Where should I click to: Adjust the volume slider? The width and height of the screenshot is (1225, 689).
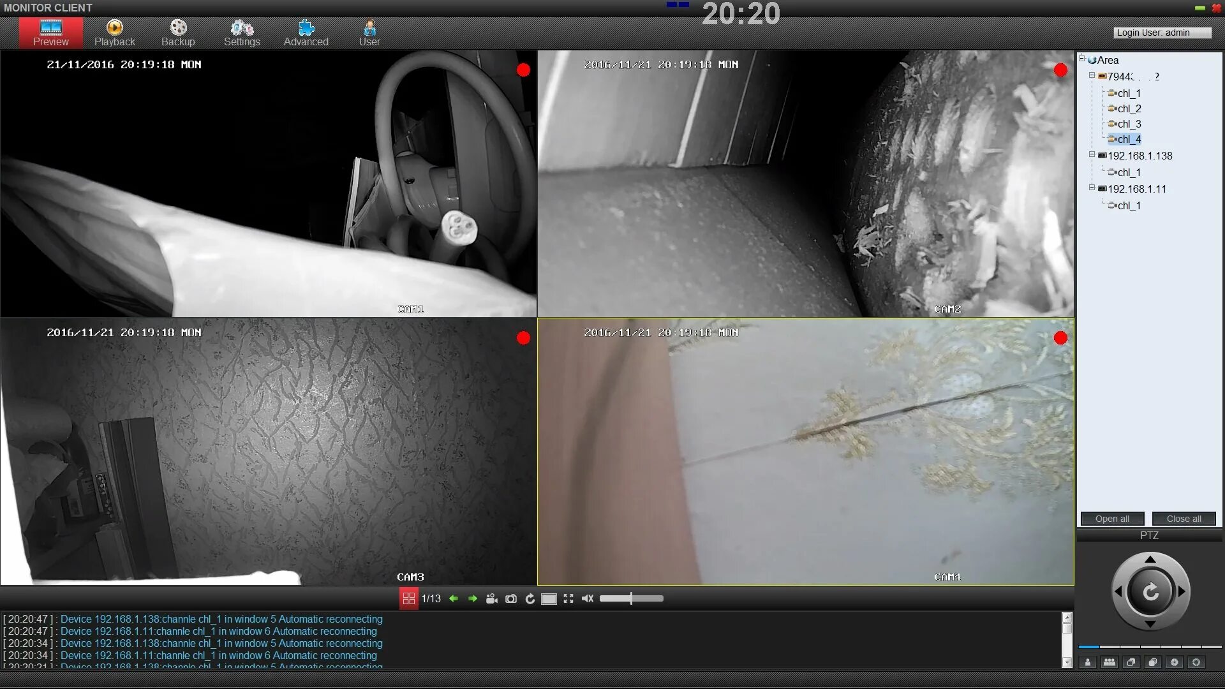pyautogui.click(x=631, y=598)
